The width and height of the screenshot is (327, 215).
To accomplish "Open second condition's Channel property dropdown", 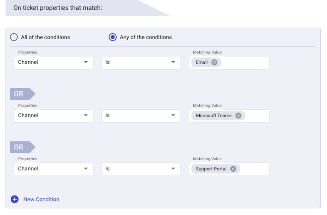I will point(53,116).
